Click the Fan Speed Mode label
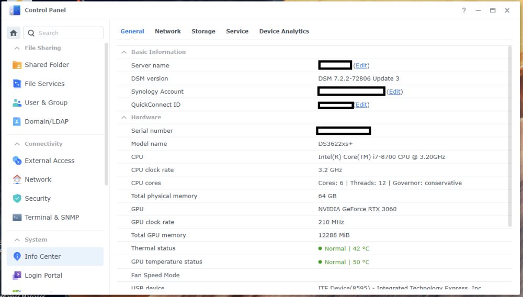 tap(155, 276)
